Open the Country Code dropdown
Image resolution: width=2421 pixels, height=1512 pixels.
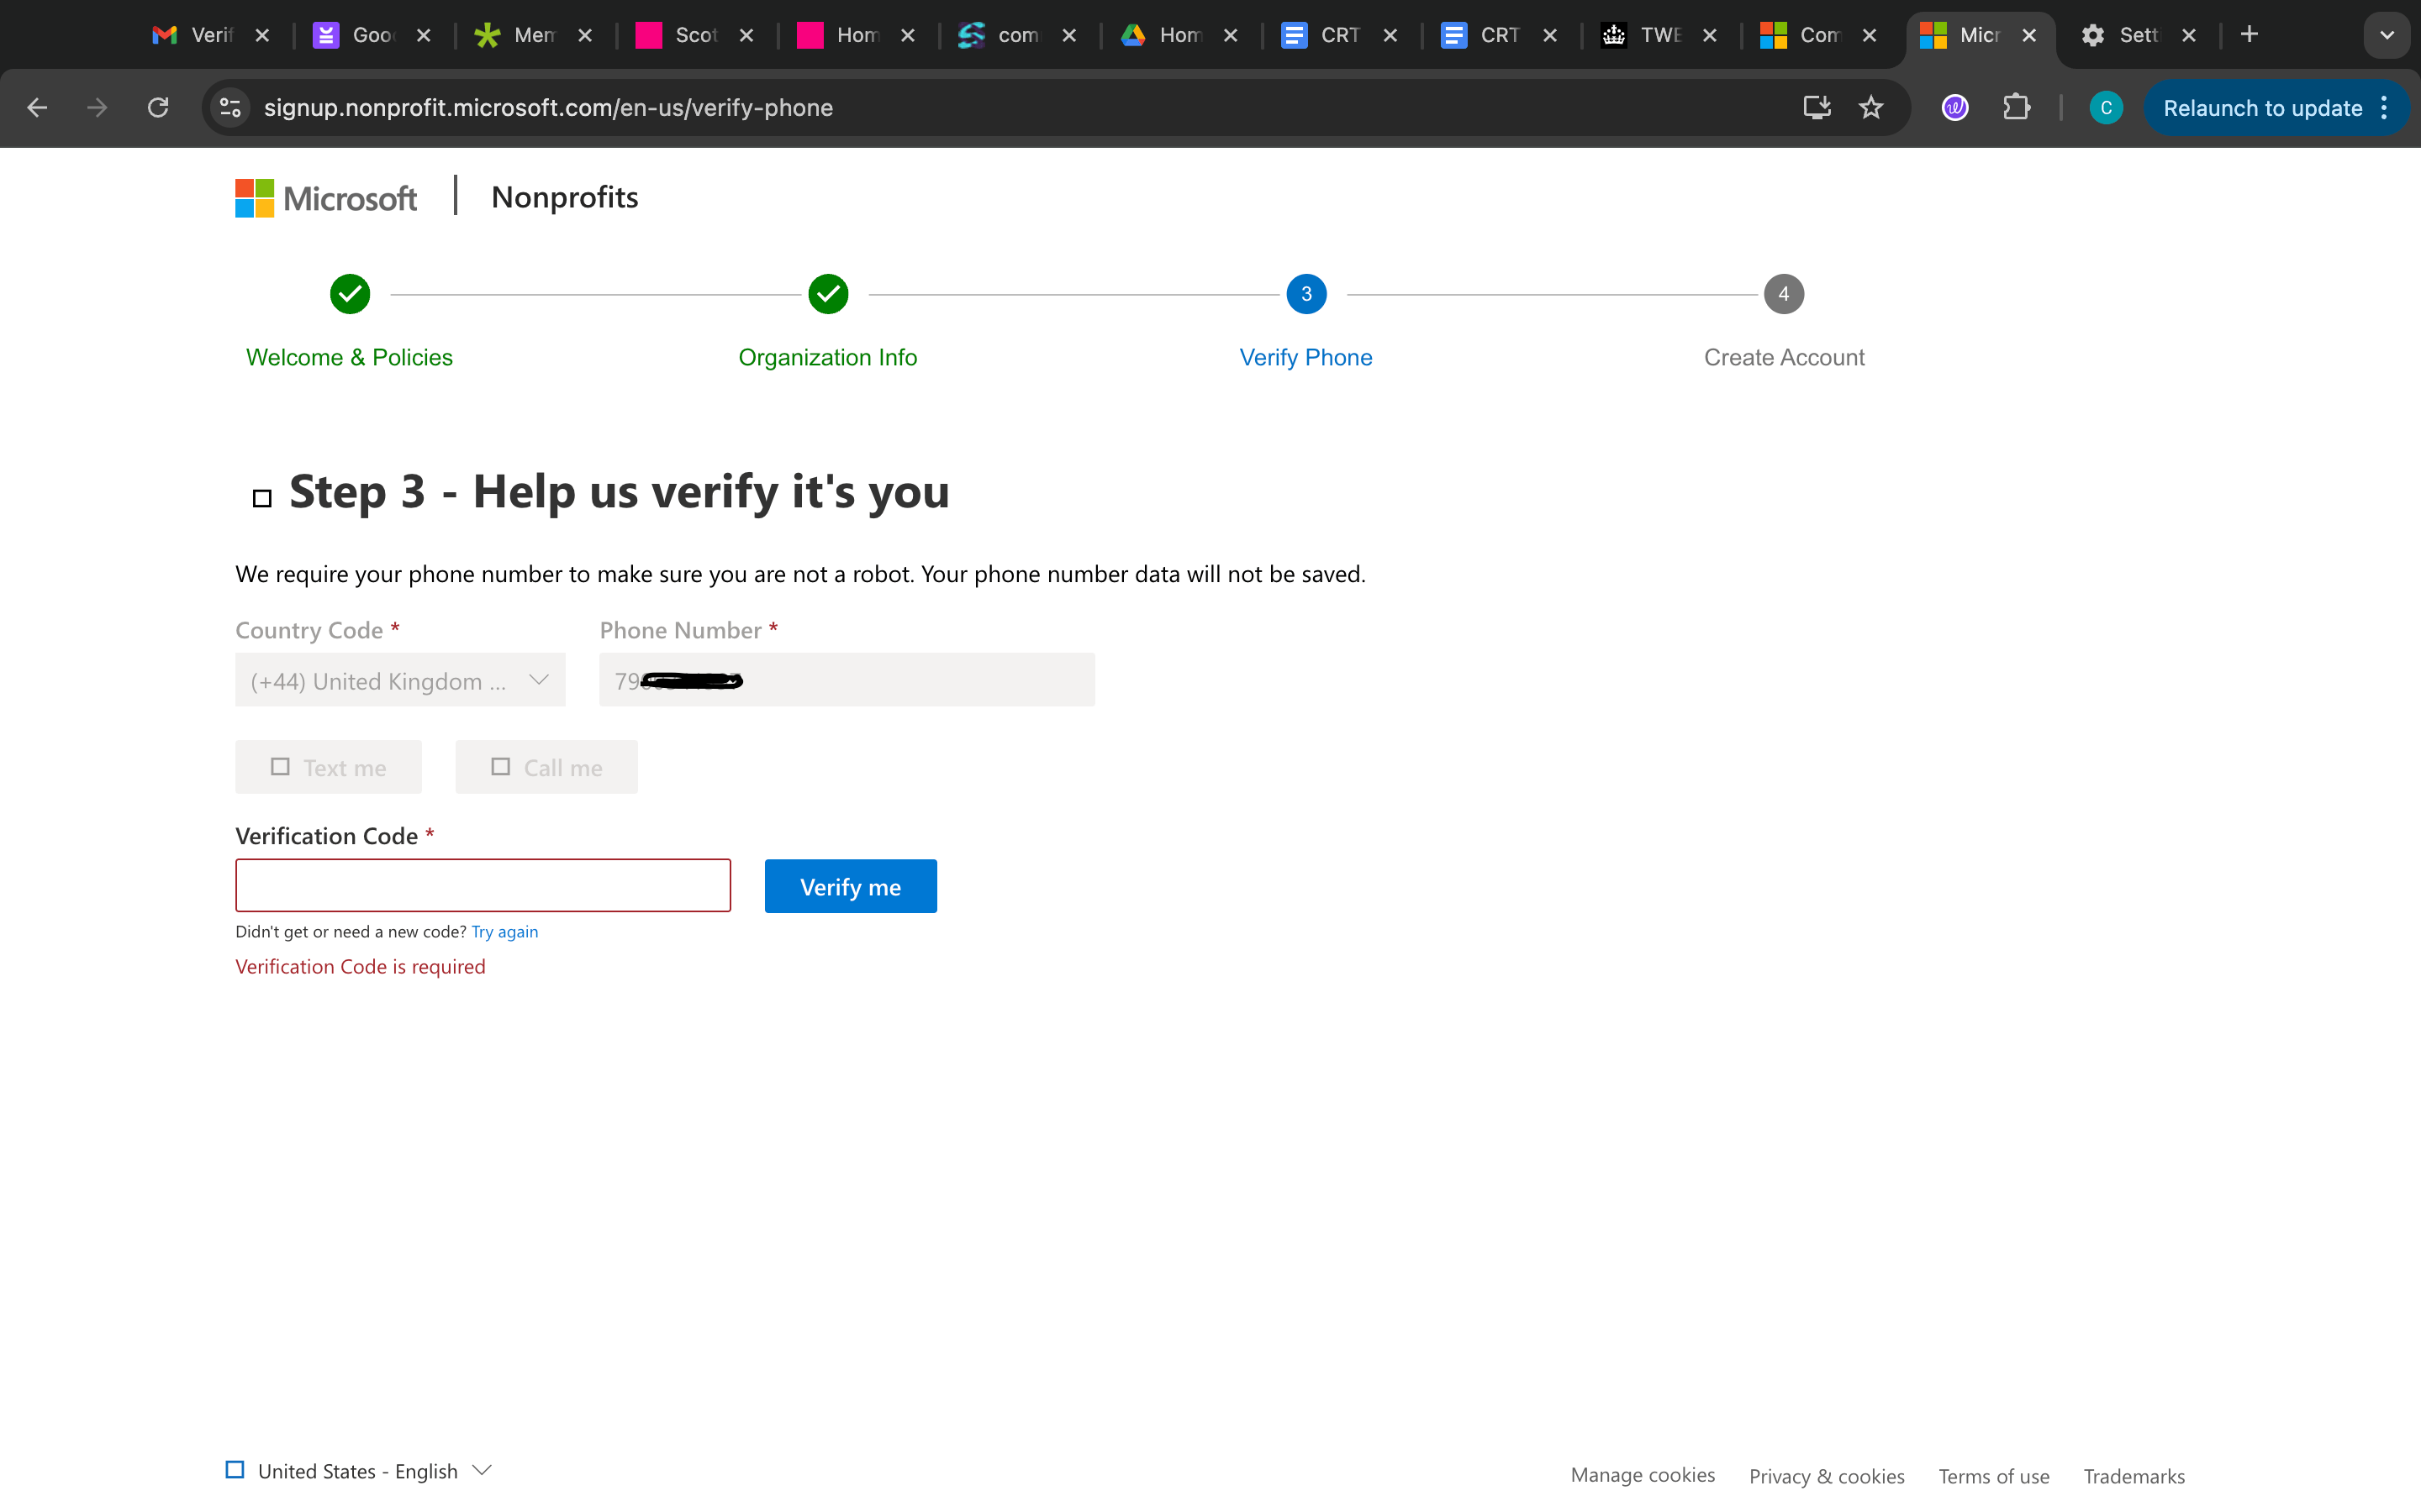click(399, 679)
